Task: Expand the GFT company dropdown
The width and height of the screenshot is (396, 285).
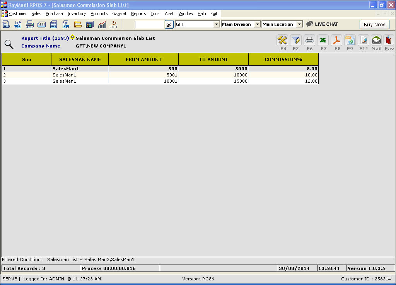Action: tap(217, 24)
